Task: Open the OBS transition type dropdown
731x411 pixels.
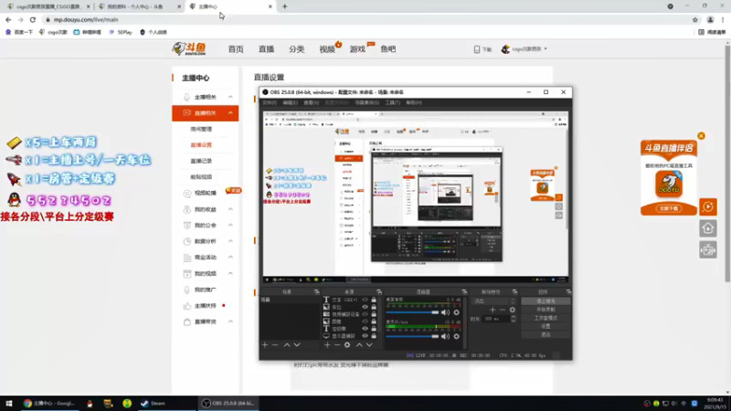Action: pos(493,301)
